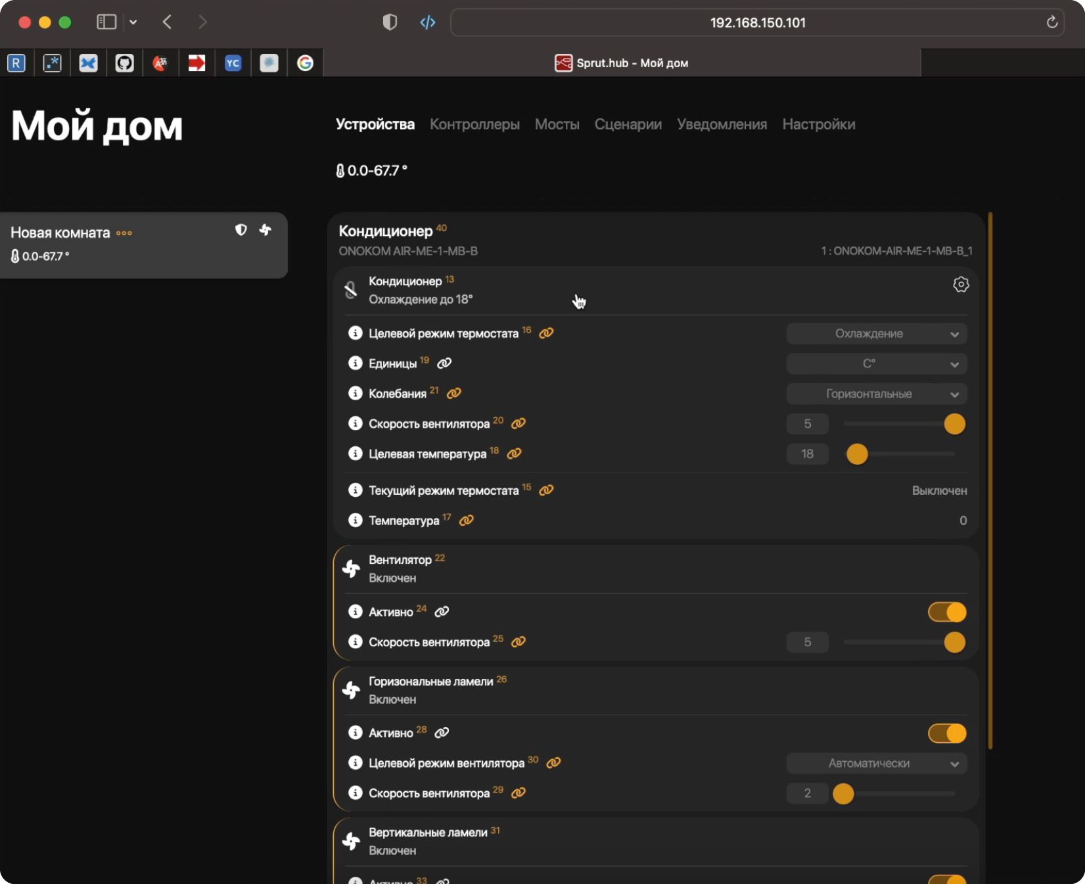Open the Настройки tab
Viewport: 1085px width, 884px height.
click(818, 124)
